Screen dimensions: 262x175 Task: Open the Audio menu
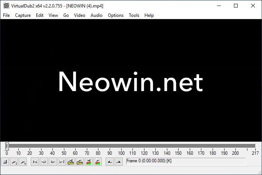click(97, 15)
